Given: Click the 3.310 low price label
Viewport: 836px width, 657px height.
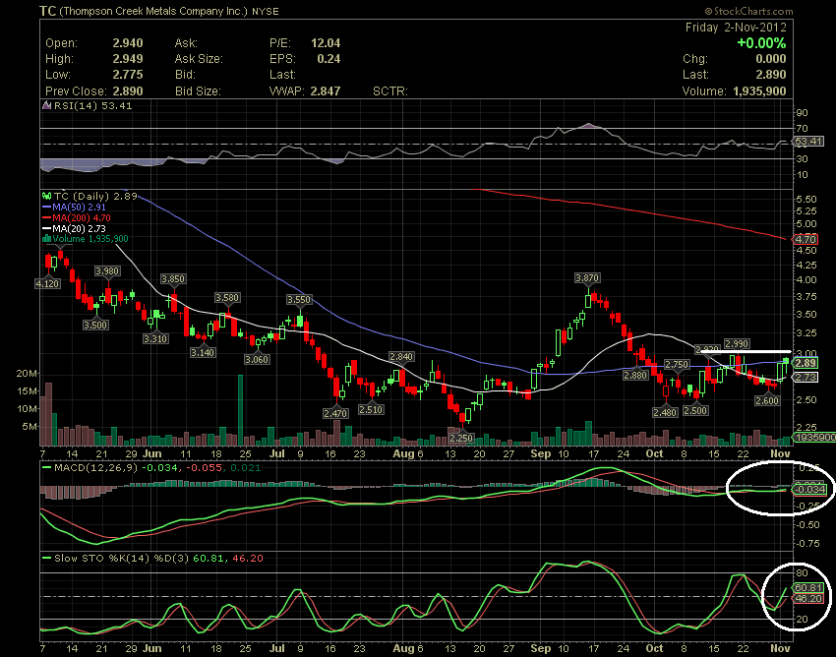Looking at the screenshot, I should [x=155, y=338].
